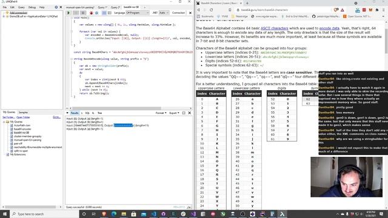Switch to the Query 2 tab

click(115, 7)
